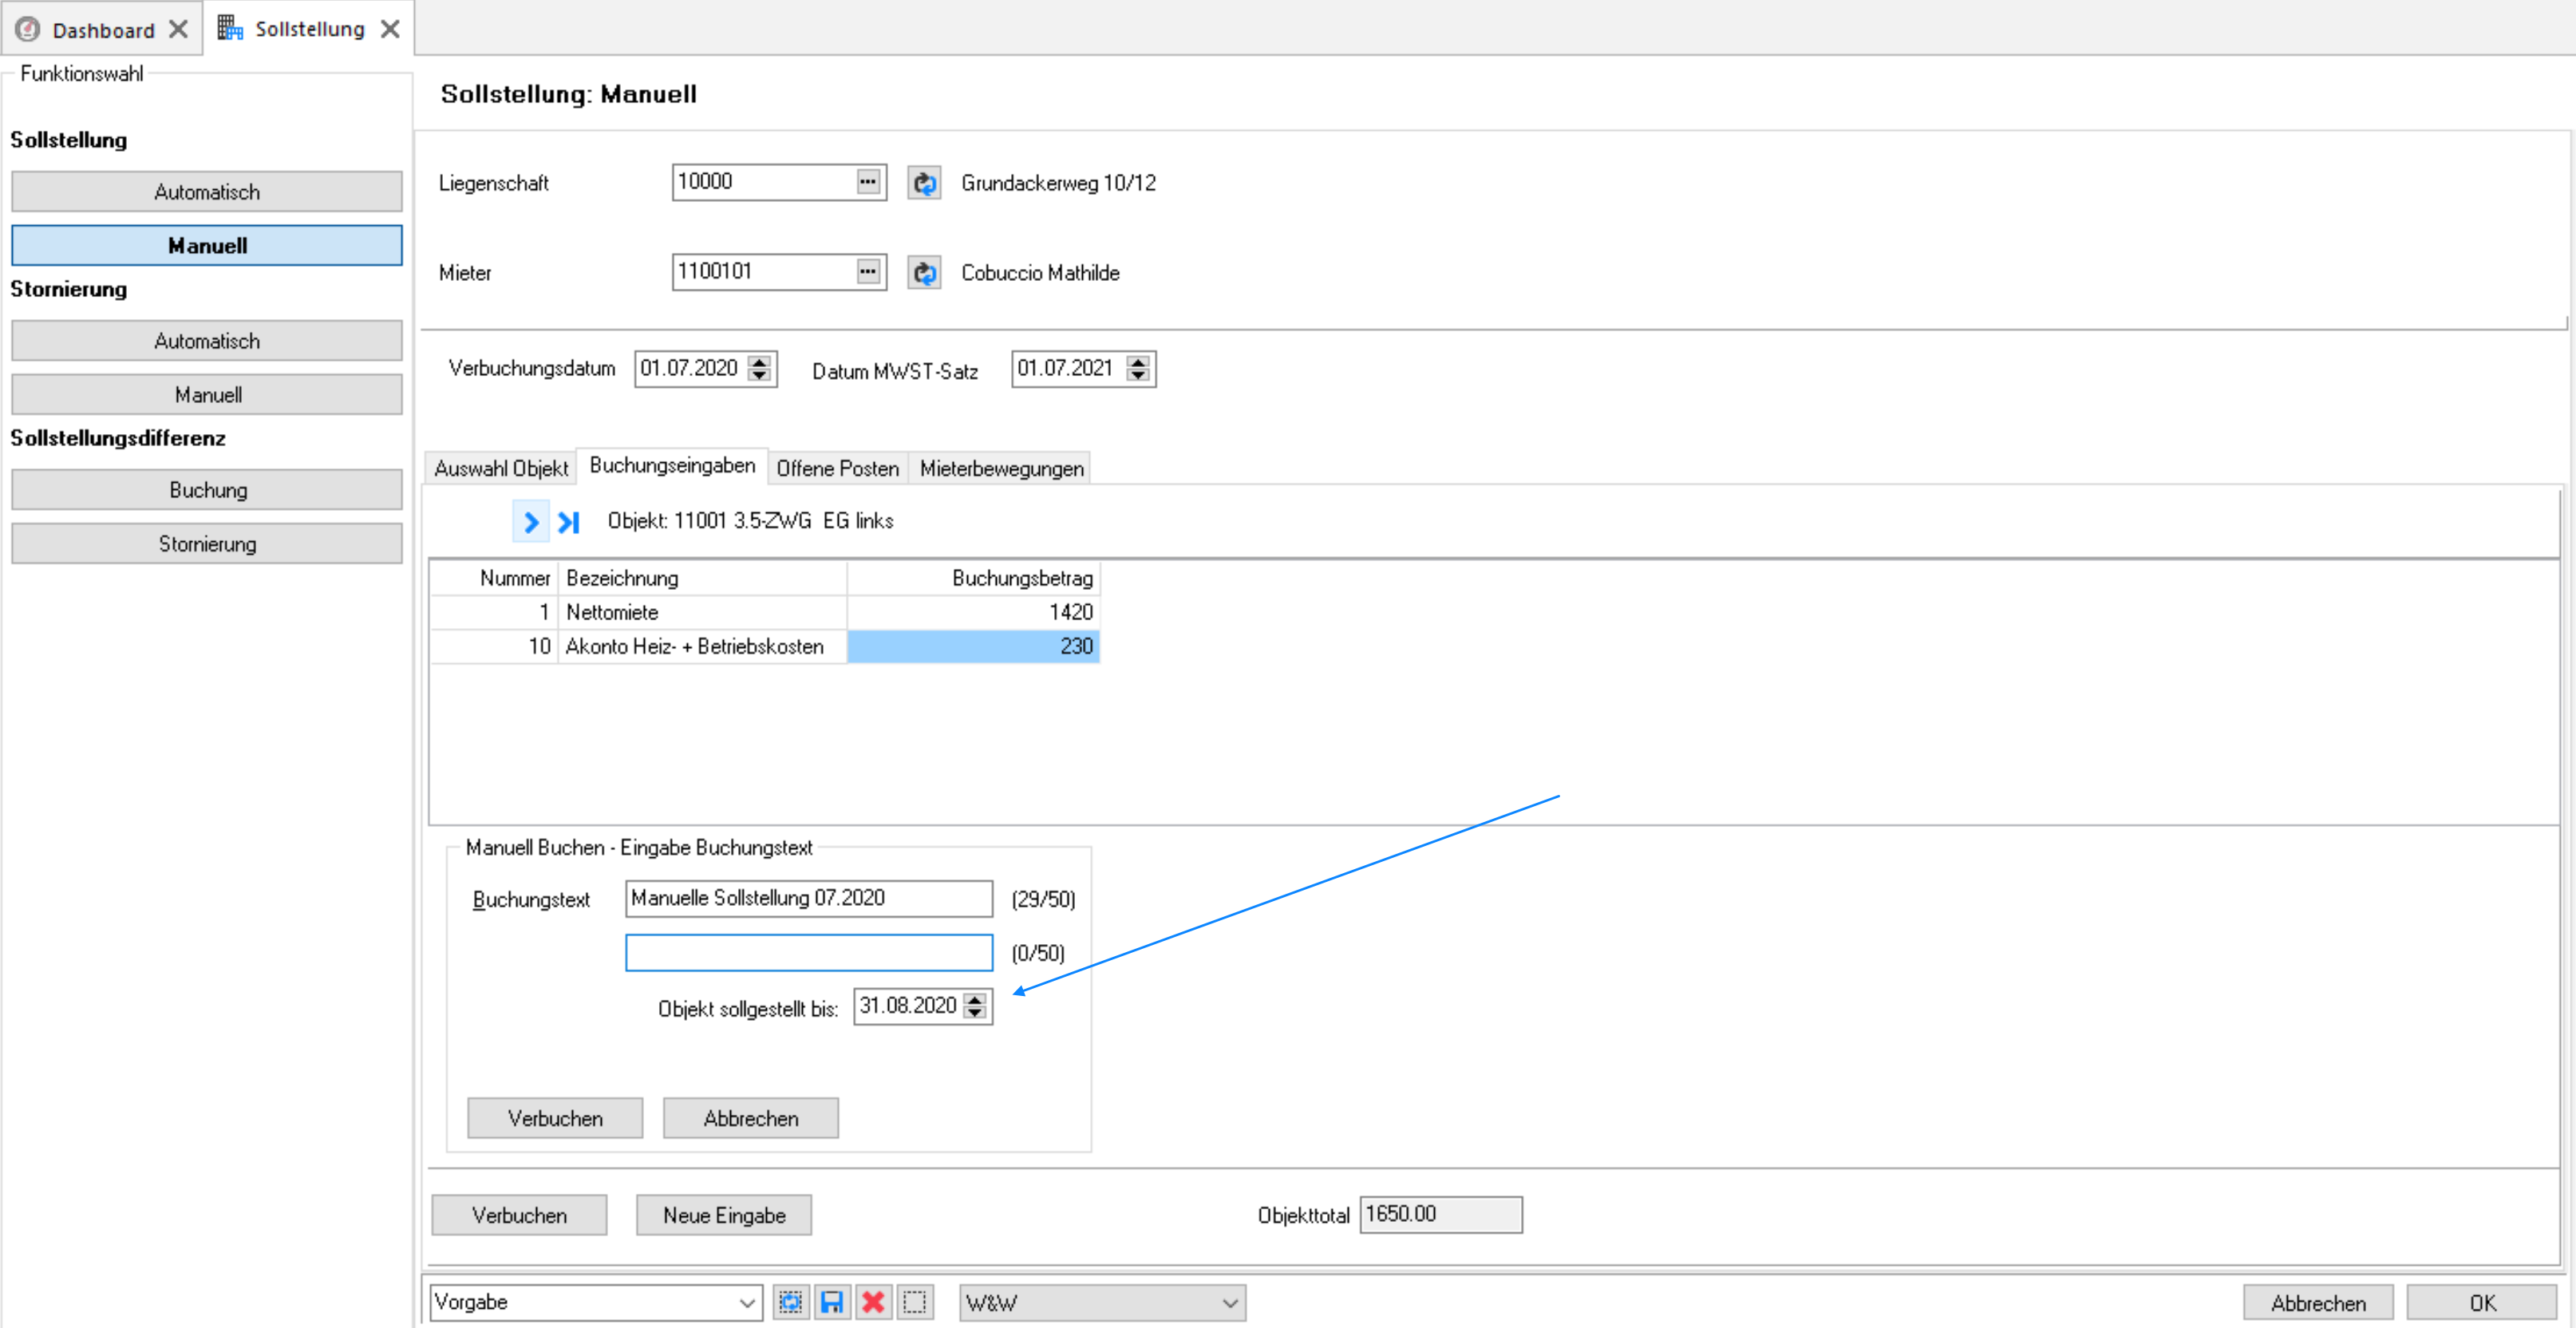2576x1328 pixels.
Task: Click the reload layout icon beside Vorgabe
Action: click(790, 1302)
